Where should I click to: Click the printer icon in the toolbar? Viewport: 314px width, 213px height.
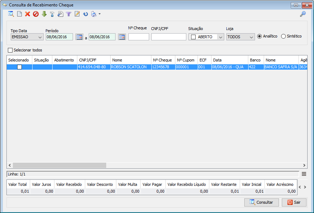coord(94,14)
